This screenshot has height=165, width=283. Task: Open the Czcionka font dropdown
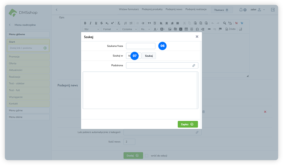coord(130,29)
